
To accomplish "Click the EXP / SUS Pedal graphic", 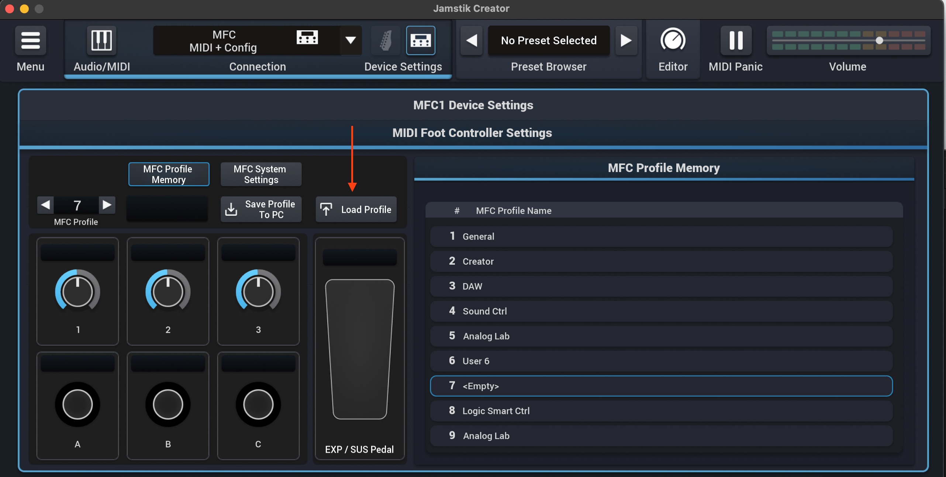I will pos(360,349).
